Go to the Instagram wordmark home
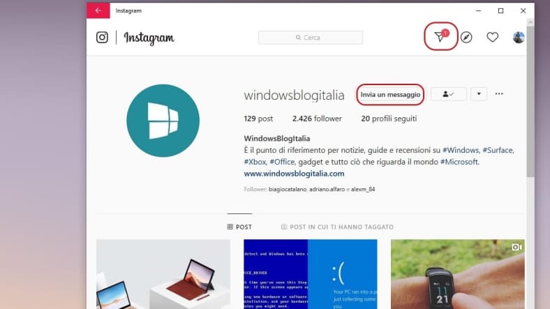This screenshot has height=309, width=550. (x=149, y=38)
